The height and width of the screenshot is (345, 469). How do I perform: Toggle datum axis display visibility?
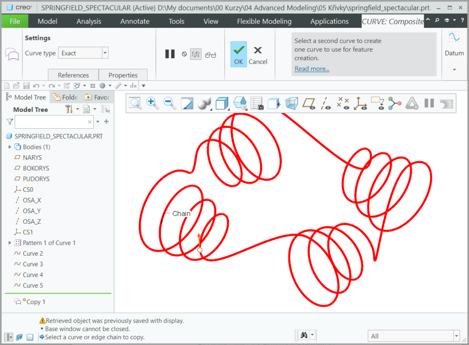click(326, 103)
